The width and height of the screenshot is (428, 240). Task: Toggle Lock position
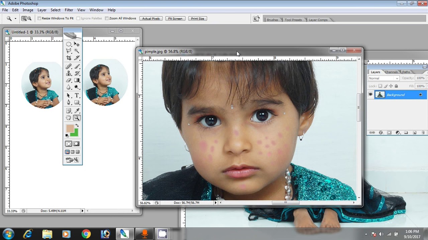391,86
